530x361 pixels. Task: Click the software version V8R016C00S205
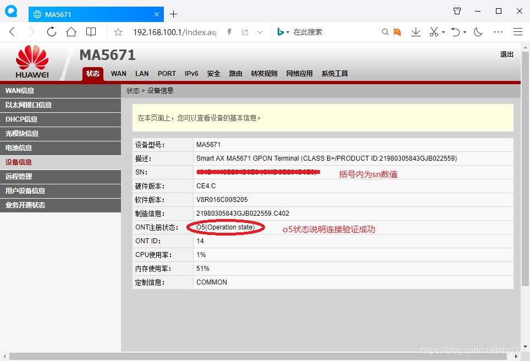pyautogui.click(x=222, y=200)
